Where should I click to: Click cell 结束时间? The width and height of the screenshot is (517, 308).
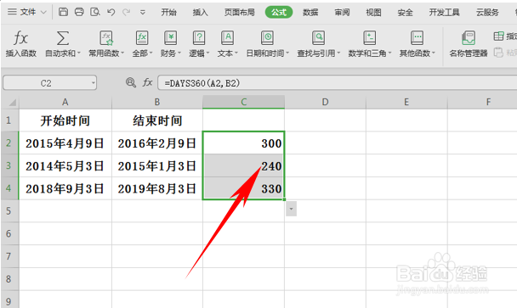157,120
